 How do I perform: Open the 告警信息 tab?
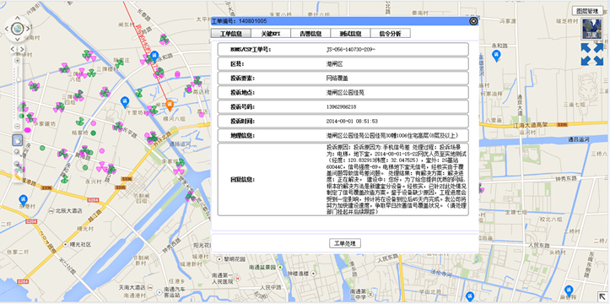[x=310, y=33]
